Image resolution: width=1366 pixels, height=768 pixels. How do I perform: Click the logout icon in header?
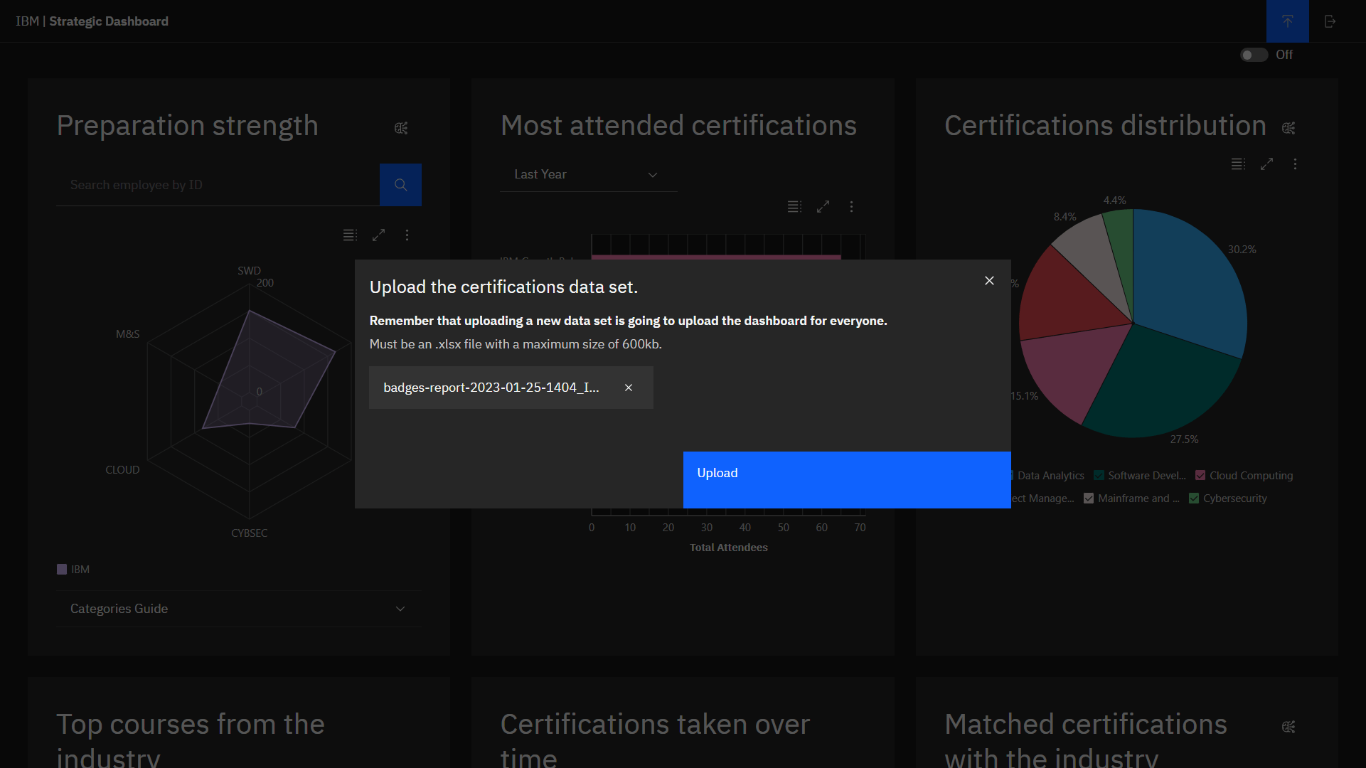[1330, 21]
